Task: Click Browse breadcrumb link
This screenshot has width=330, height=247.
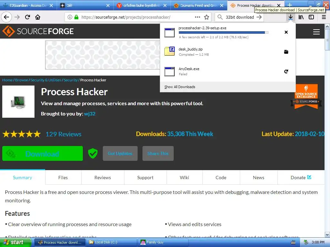Action: [22, 80]
